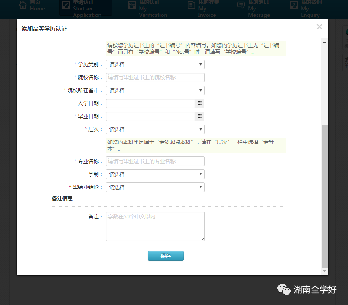Click the Home house icon
Screen dimensions: 348x305
click(x=23, y=5)
